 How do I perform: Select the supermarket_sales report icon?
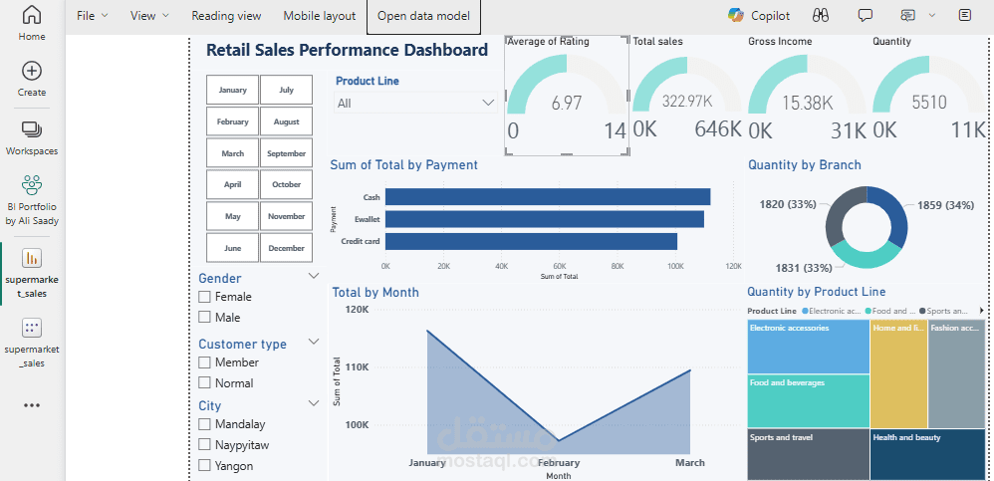[32, 258]
